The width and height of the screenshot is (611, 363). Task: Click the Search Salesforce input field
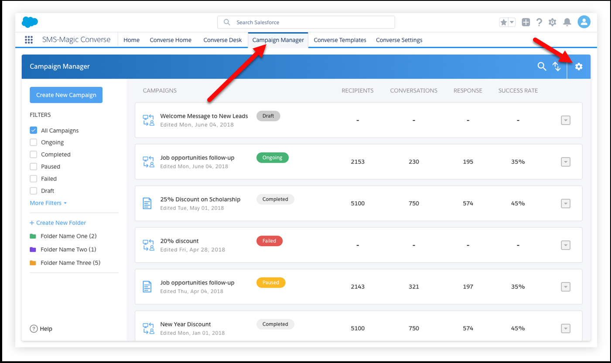point(306,22)
